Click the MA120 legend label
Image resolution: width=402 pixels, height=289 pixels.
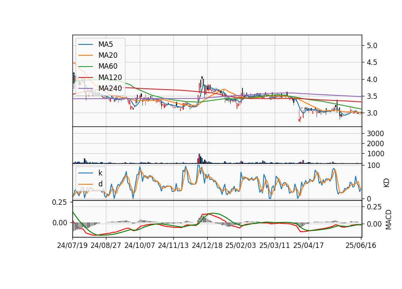point(110,77)
